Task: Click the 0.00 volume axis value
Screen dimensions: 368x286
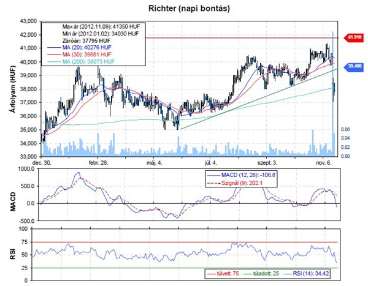Action: point(345,156)
